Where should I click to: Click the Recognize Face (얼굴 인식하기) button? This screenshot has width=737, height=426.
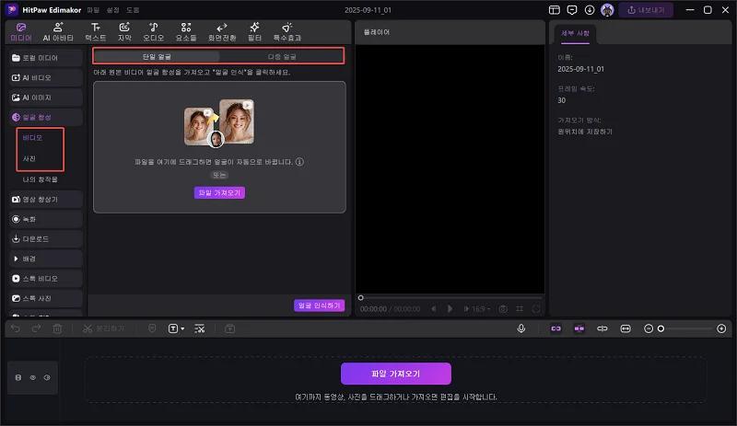point(319,305)
